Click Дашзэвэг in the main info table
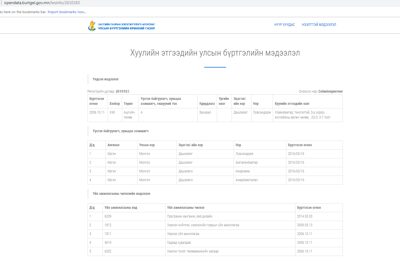 240,112
